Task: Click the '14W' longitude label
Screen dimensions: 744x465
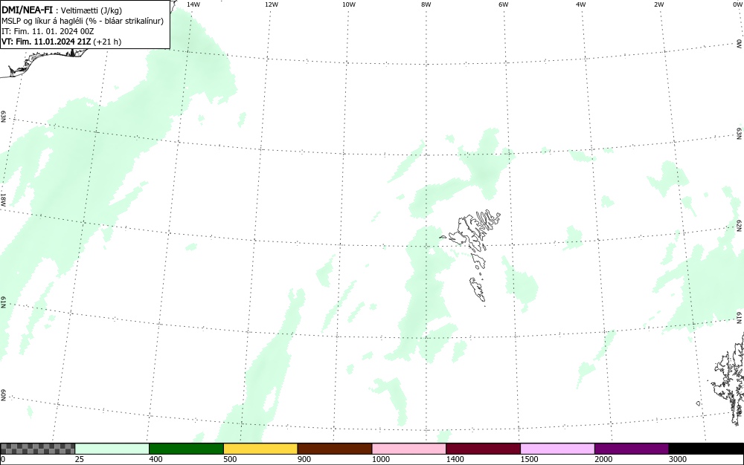Action: pyautogui.click(x=193, y=4)
